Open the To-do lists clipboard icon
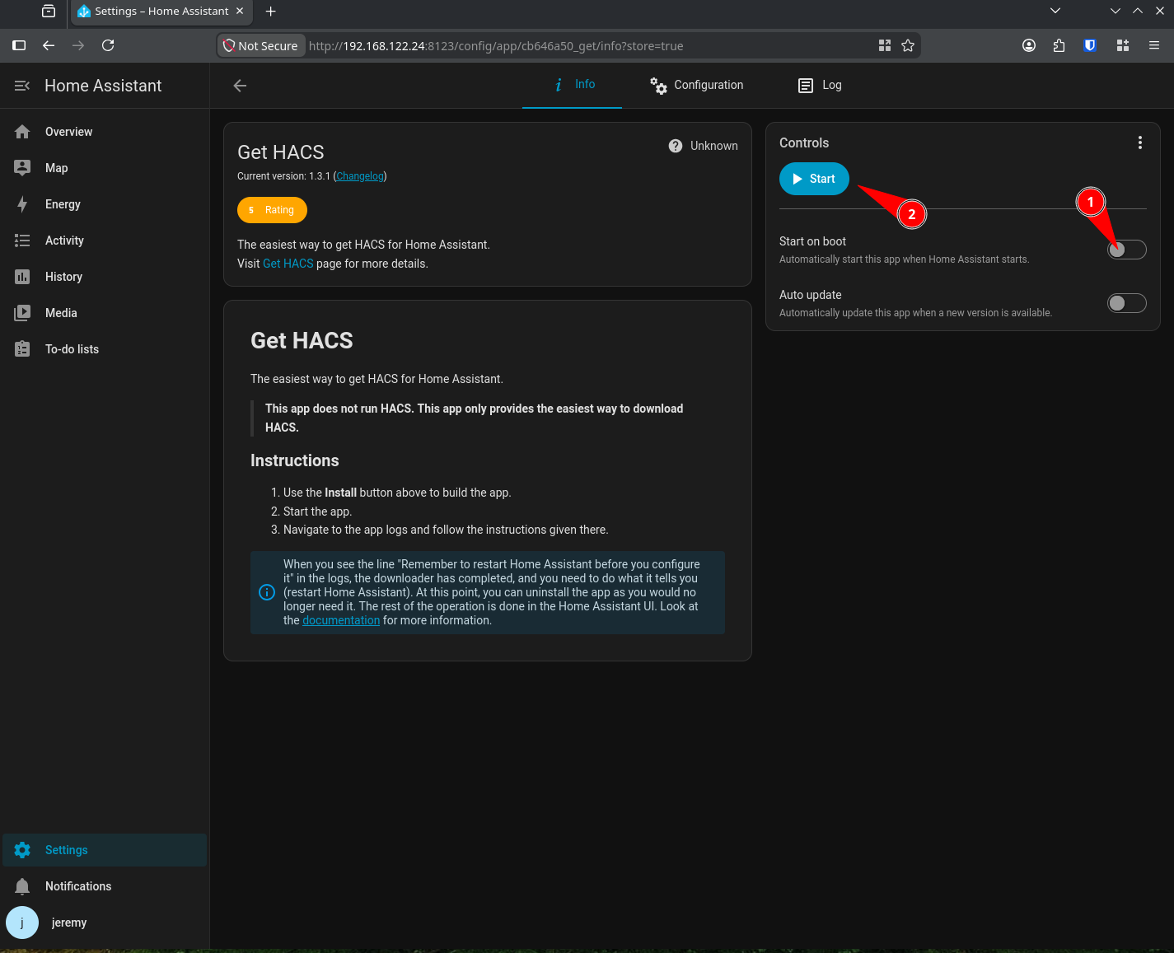This screenshot has height=953, width=1174. 22,349
